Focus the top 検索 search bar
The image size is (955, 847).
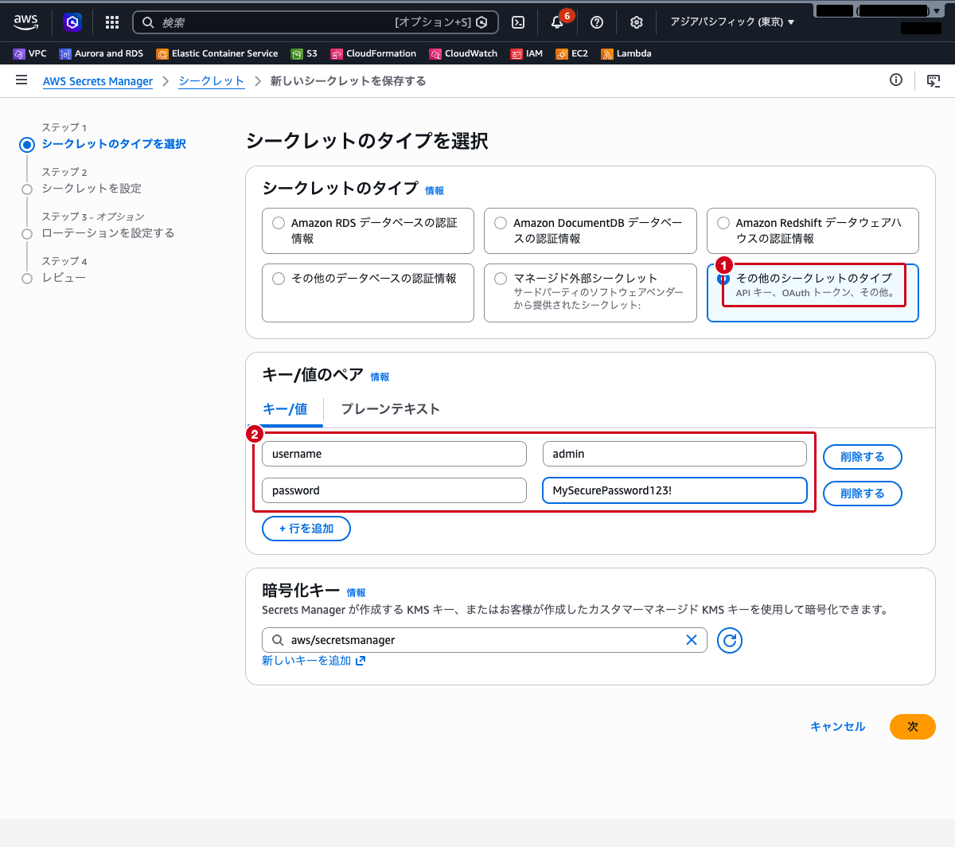pos(315,22)
